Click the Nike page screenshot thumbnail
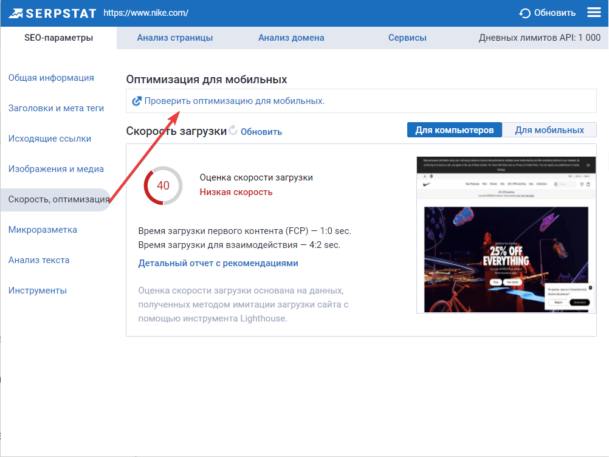This screenshot has width=609, height=457. [x=506, y=235]
